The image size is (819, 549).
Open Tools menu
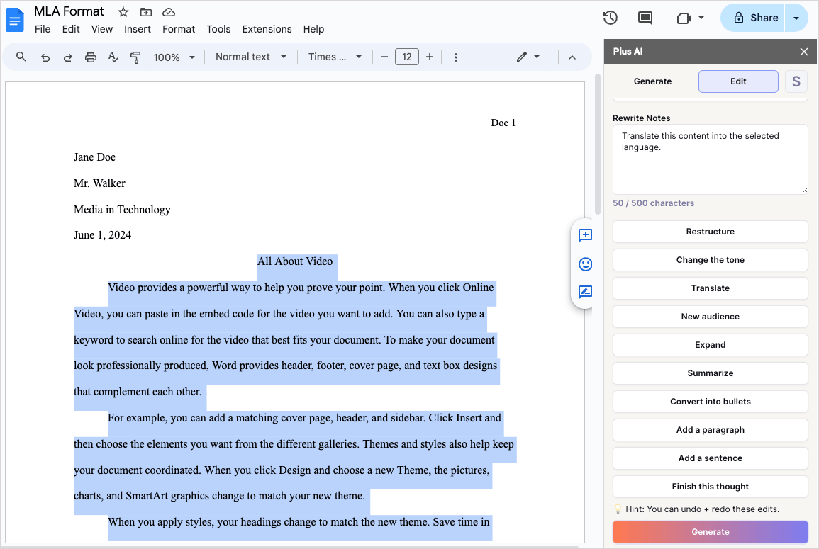click(x=218, y=29)
